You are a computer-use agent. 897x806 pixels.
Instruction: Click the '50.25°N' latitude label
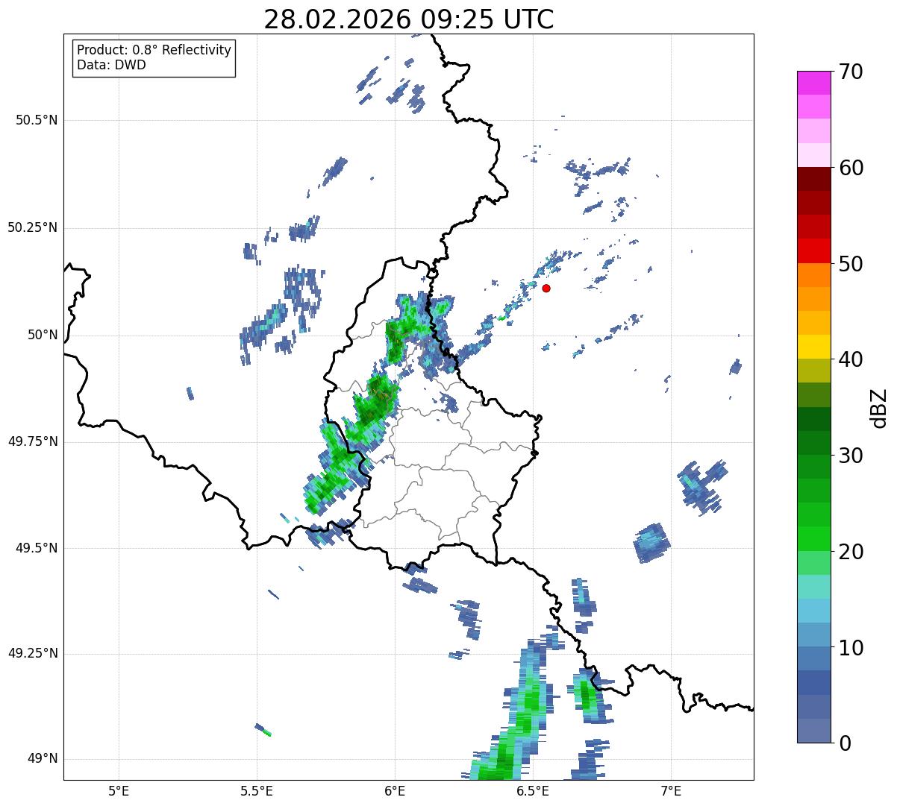point(32,227)
